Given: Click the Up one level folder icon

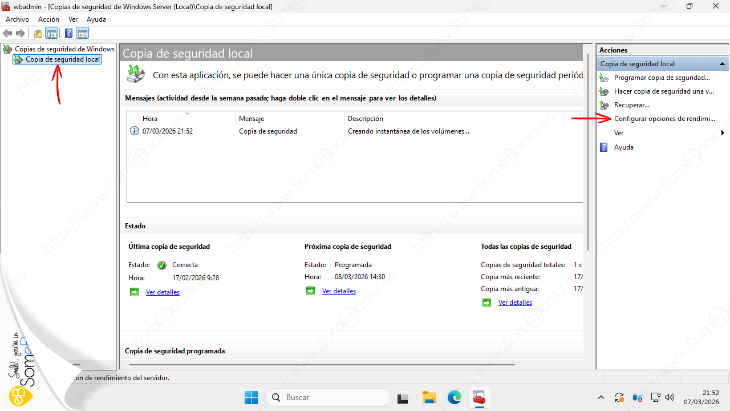Looking at the screenshot, I should tap(38, 33).
